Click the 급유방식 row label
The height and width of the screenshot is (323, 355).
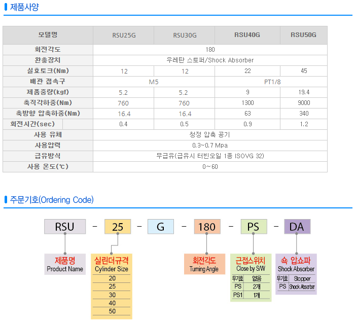(x=48, y=156)
